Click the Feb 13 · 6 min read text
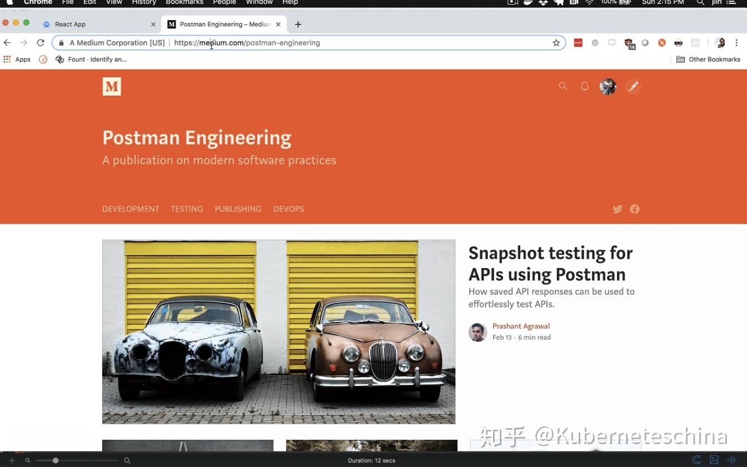 tap(521, 337)
